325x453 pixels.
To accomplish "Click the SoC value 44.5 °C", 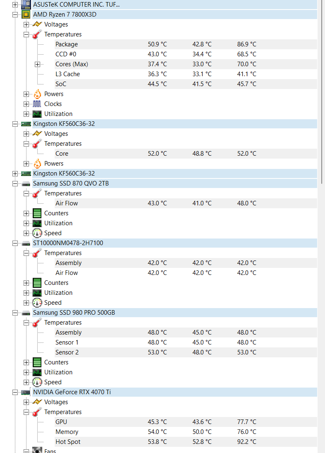I will click(x=157, y=84).
